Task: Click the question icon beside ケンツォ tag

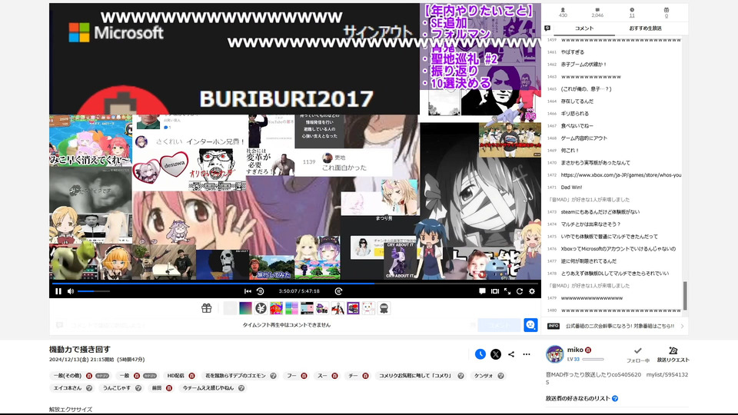Action: click(x=500, y=376)
